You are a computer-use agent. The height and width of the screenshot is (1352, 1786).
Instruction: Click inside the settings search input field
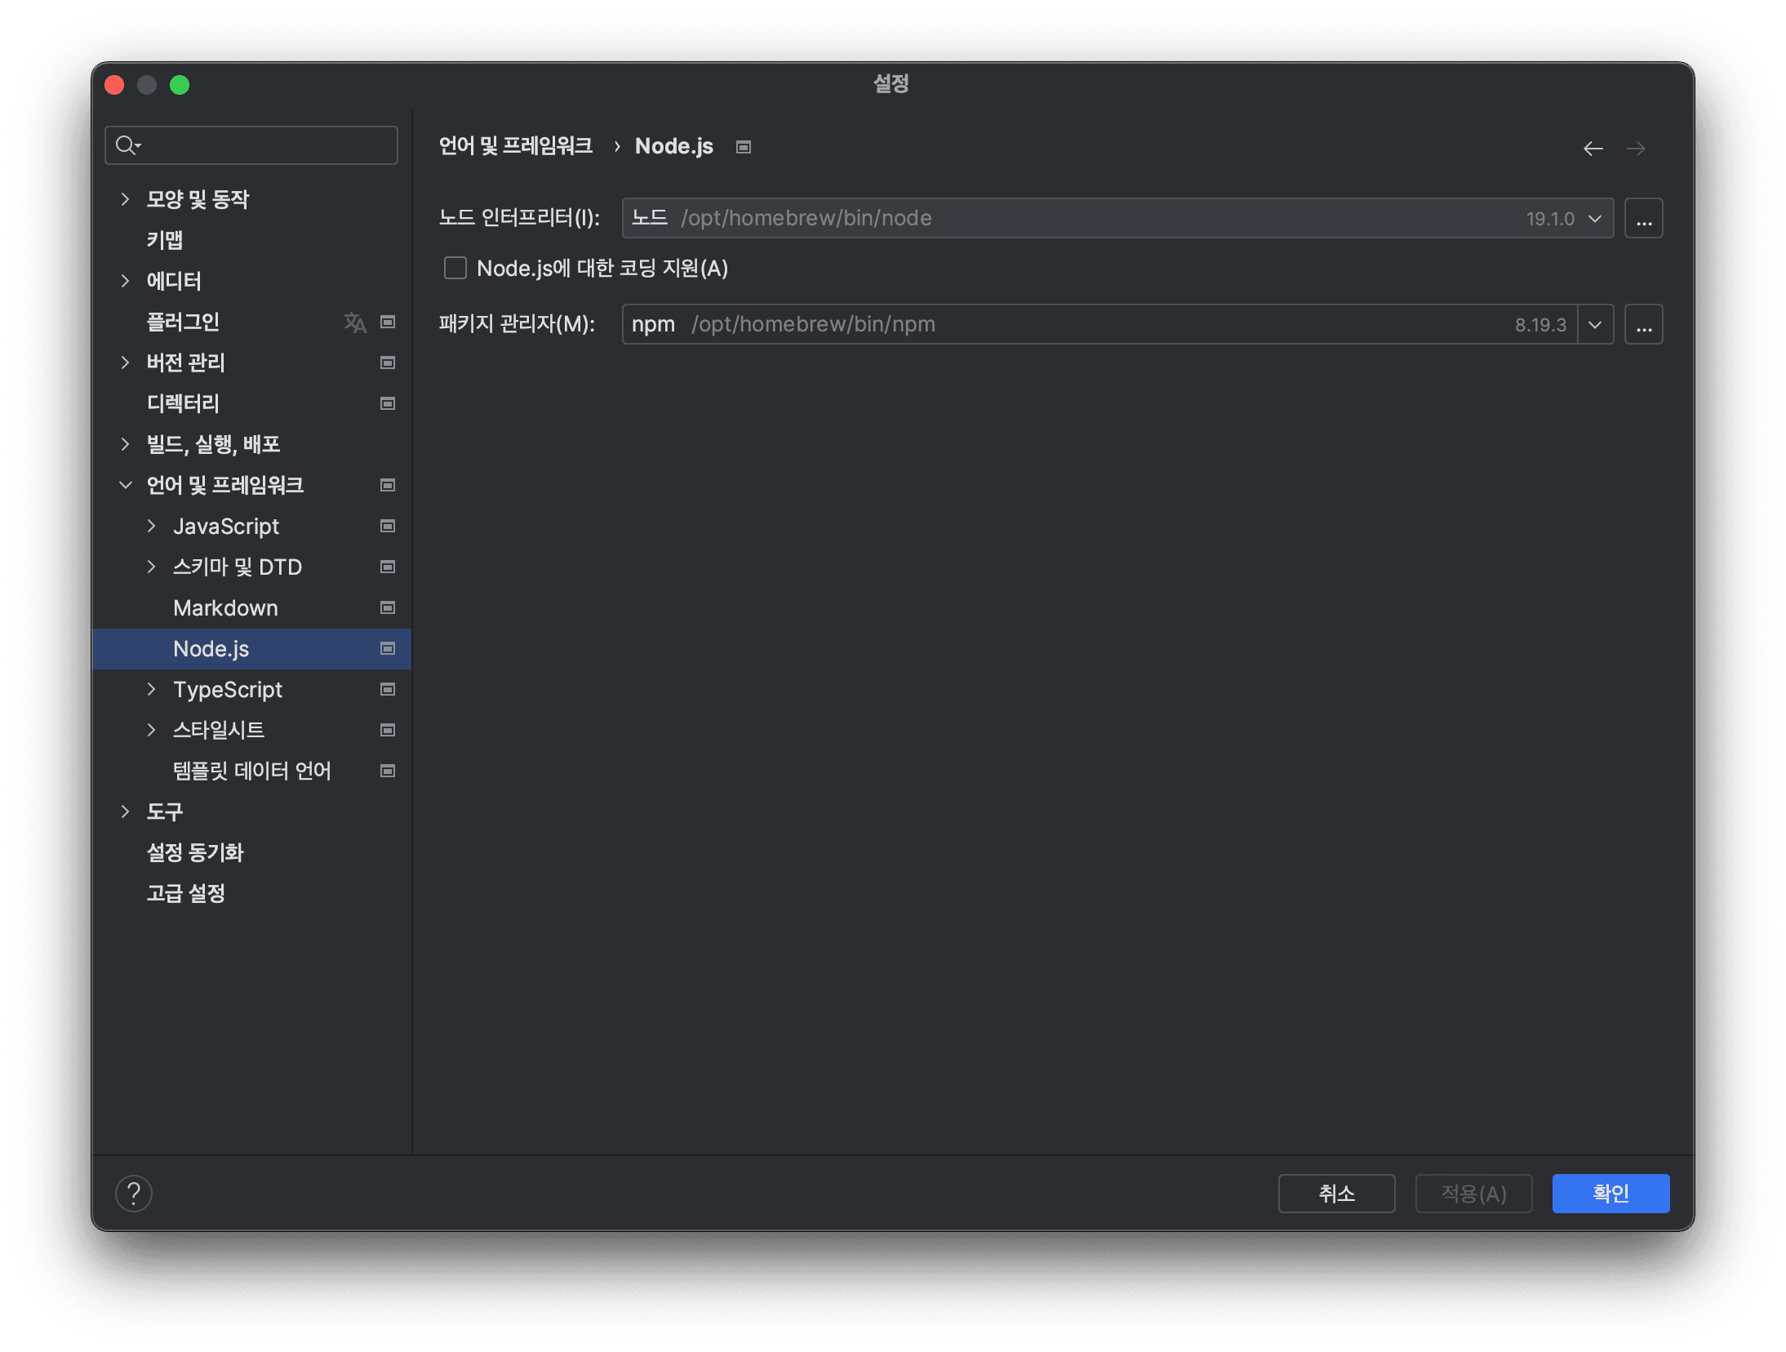[x=245, y=145]
